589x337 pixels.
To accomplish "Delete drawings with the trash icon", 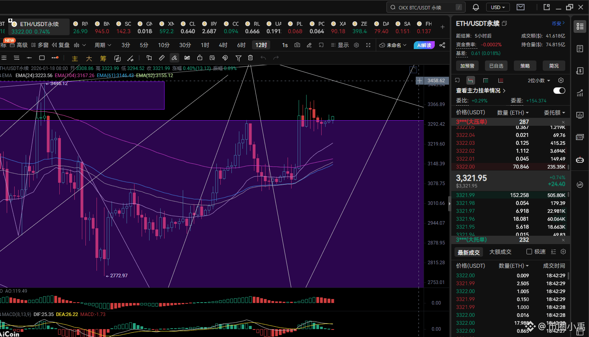I will coord(250,58).
